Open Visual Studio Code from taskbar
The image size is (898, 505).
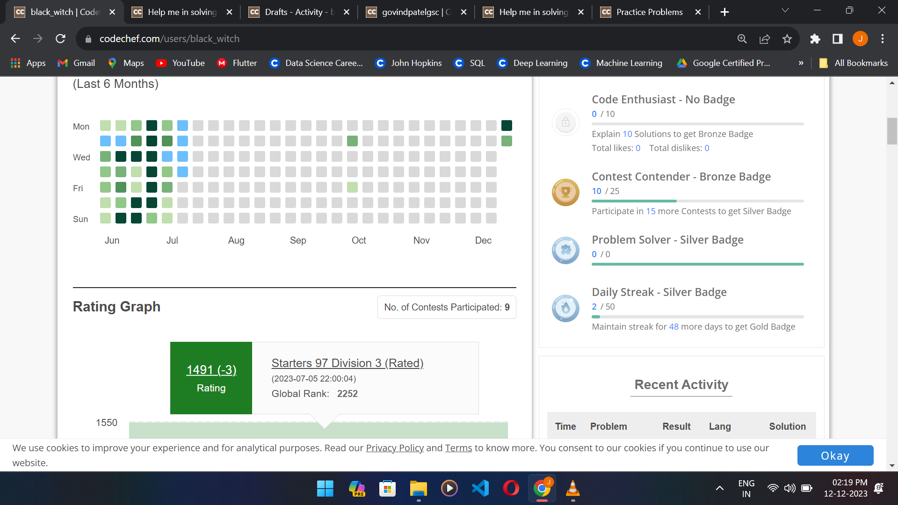click(480, 489)
